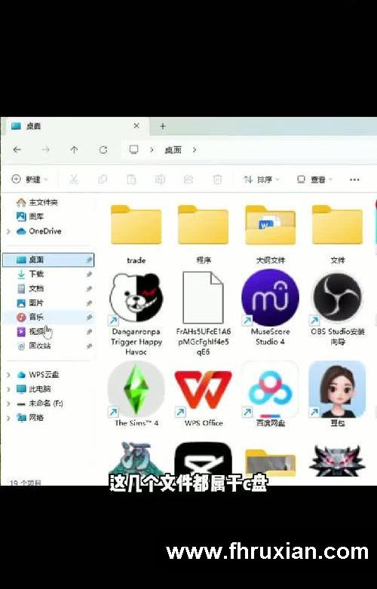377x589 pixels.
Task: Select 此电脑 in the sidebar
Action: (x=34, y=389)
